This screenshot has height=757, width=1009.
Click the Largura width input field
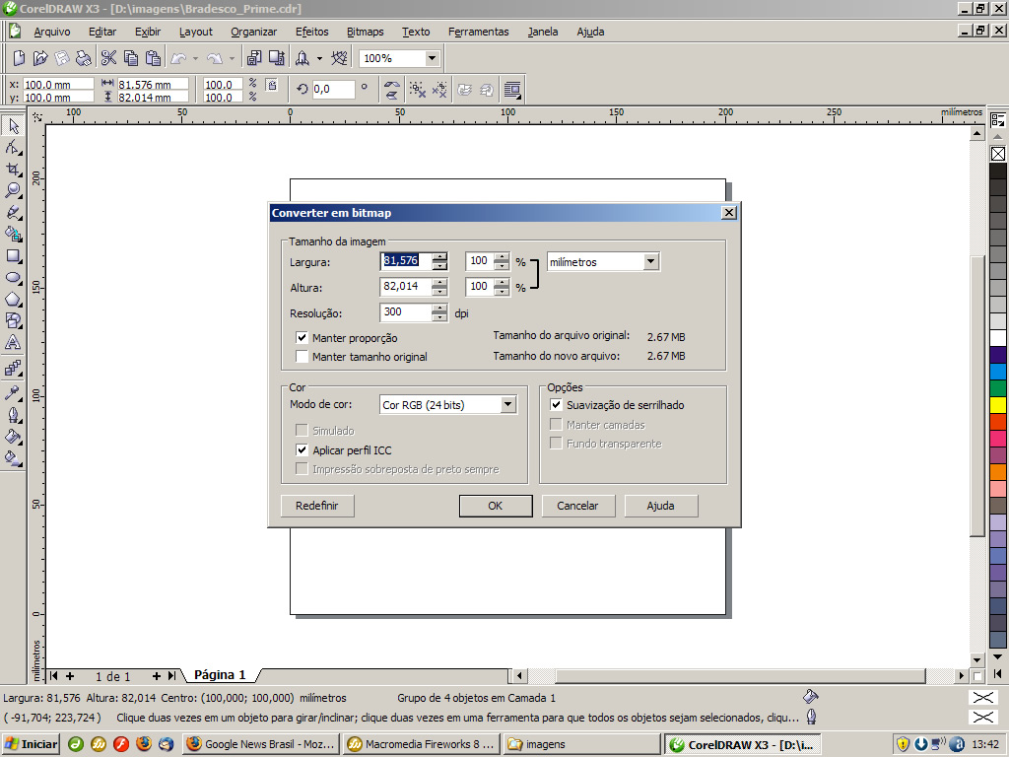[406, 260]
